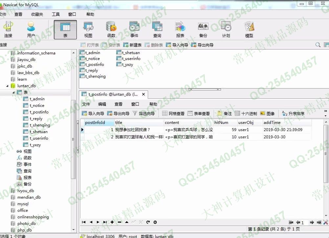Screen dimensions: 329x238
Task: Click 升序排序 (Sort Ascending) button
Action: pyautogui.click(x=293, y=113)
